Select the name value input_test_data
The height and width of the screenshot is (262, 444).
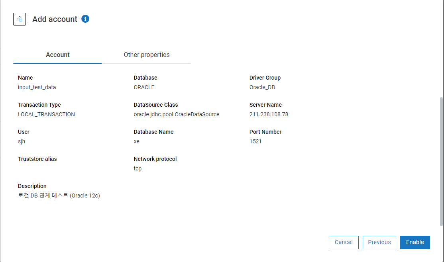click(40, 87)
